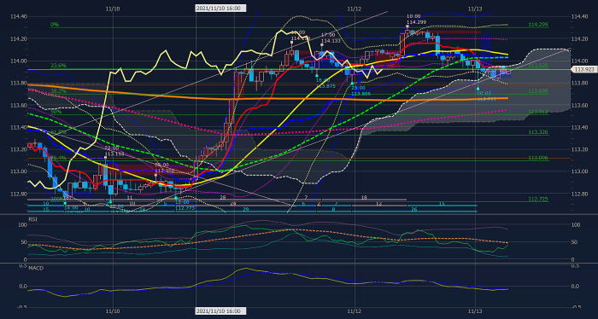Click the 114.40 value on right price axis
598x319 pixels.
click(579, 17)
